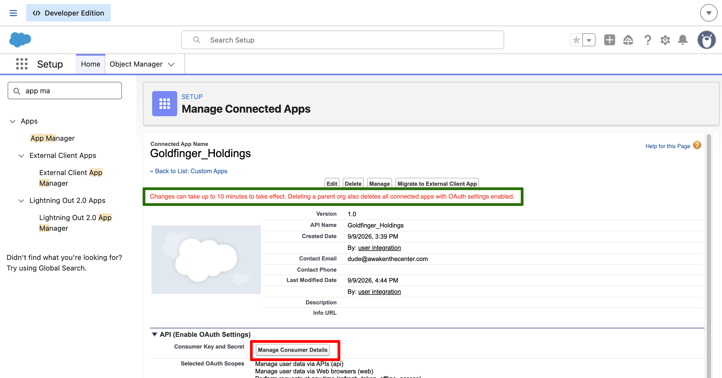Screen dimensions: 722x378
Task: Expand the Object Manager chevron menu
Action: (171, 64)
